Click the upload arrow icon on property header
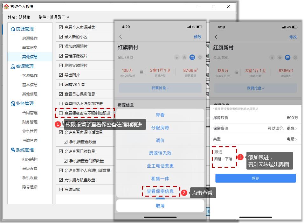Screen dimensions: 304x223 pyautogui.click(x=273, y=58)
